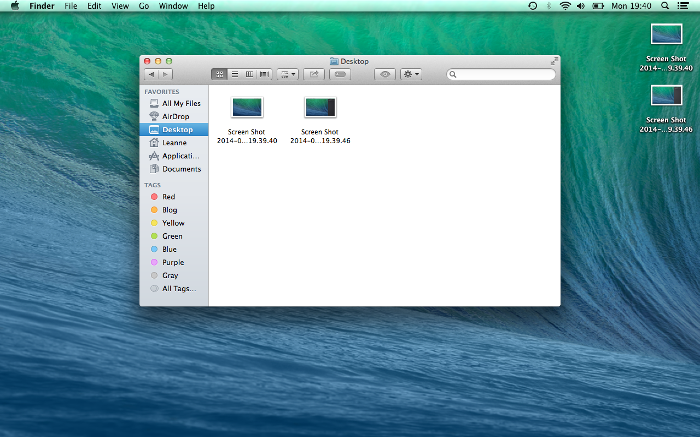Screen dimensions: 700x437
Task: Choose the Gray tag in sidebar
Action: pyautogui.click(x=174, y=275)
